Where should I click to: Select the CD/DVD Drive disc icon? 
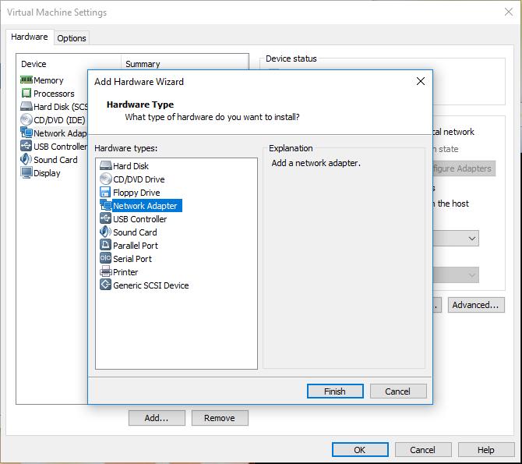[x=105, y=179]
